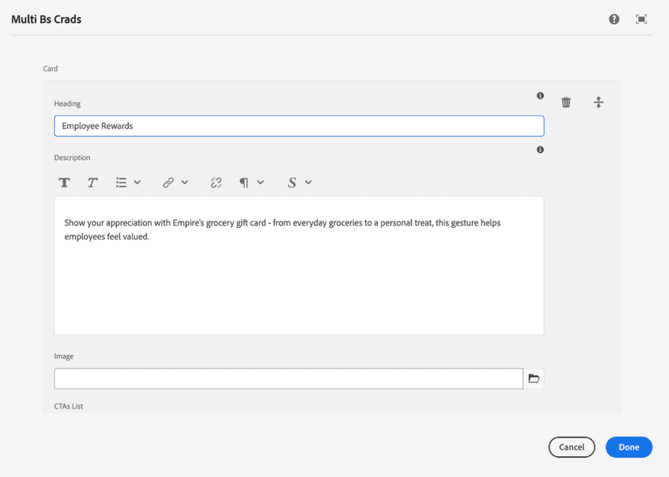
Task: Show info tooltip for Heading field
Action: click(541, 96)
